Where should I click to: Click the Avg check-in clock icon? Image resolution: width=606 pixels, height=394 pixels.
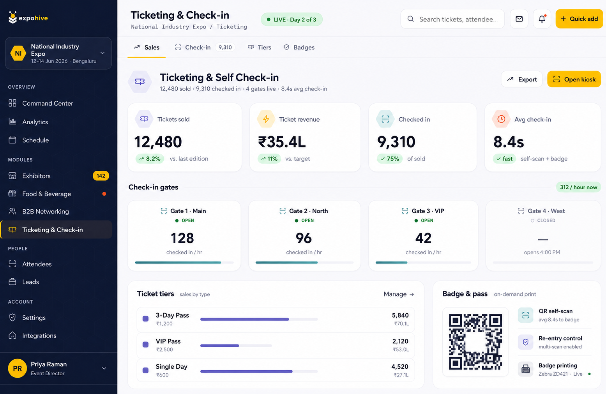[x=501, y=119]
